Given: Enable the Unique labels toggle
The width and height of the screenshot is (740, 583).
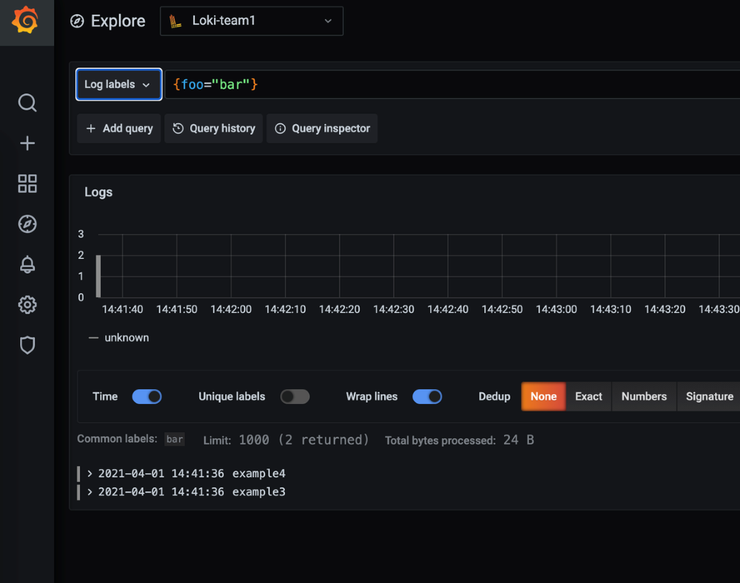Looking at the screenshot, I should tap(295, 397).
